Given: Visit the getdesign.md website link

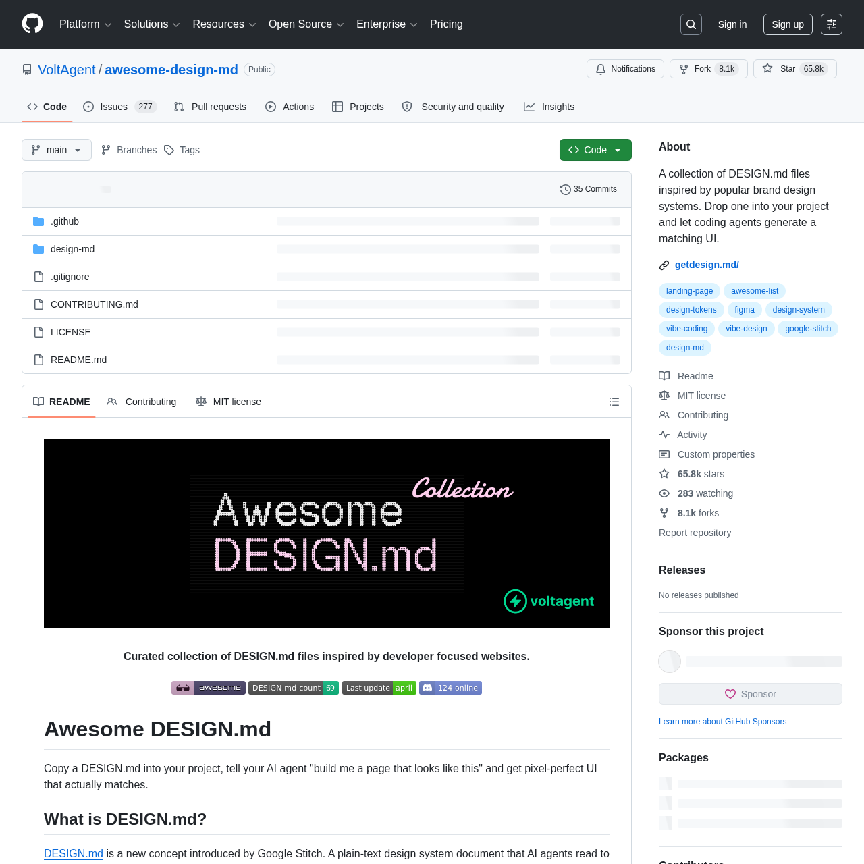Looking at the screenshot, I should pyautogui.click(x=706, y=265).
